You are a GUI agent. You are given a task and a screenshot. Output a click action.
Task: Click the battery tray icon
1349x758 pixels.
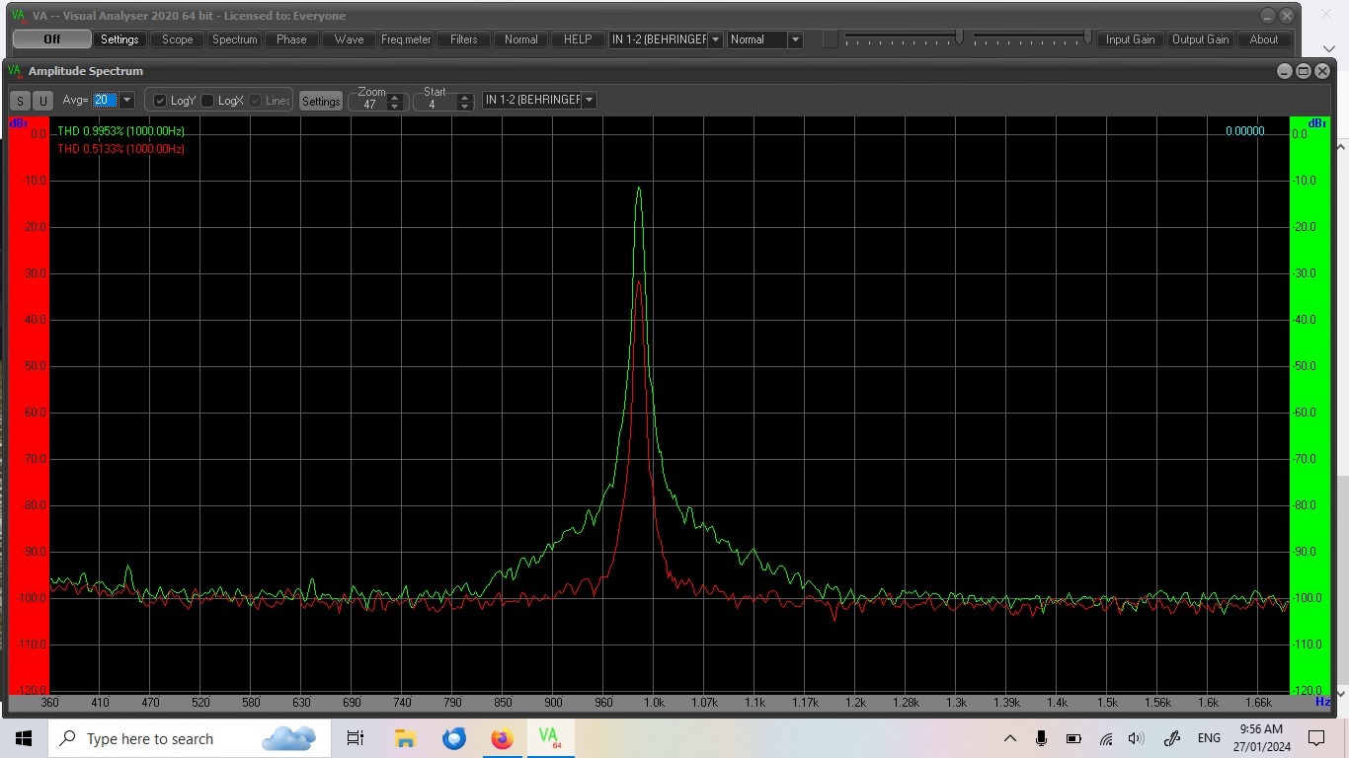1073,738
